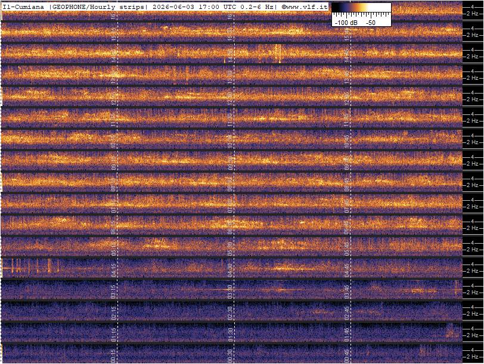Click the "11:45" time label

pos(347,120)
